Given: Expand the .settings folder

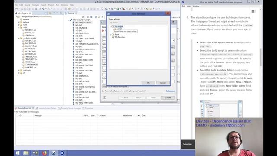Looking at the screenshot, I should [19, 22].
